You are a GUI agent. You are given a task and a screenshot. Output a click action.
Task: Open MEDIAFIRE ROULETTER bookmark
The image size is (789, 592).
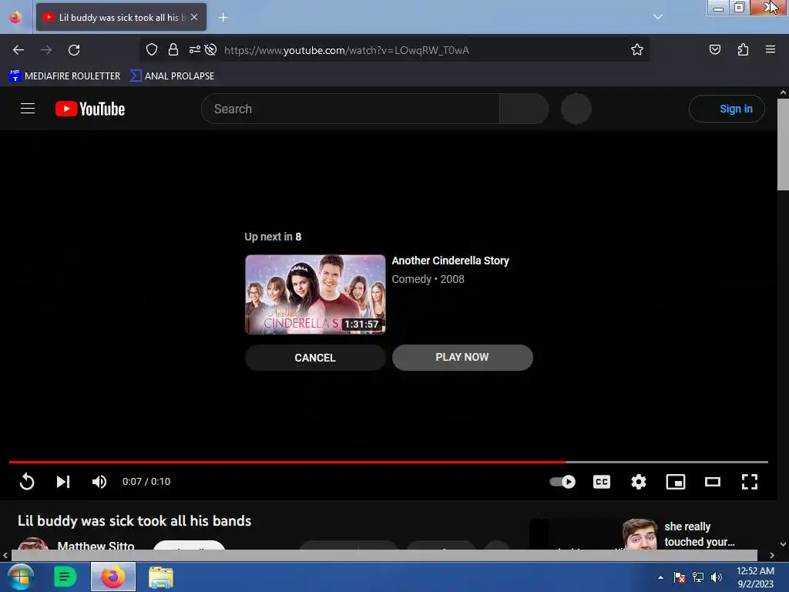point(65,76)
